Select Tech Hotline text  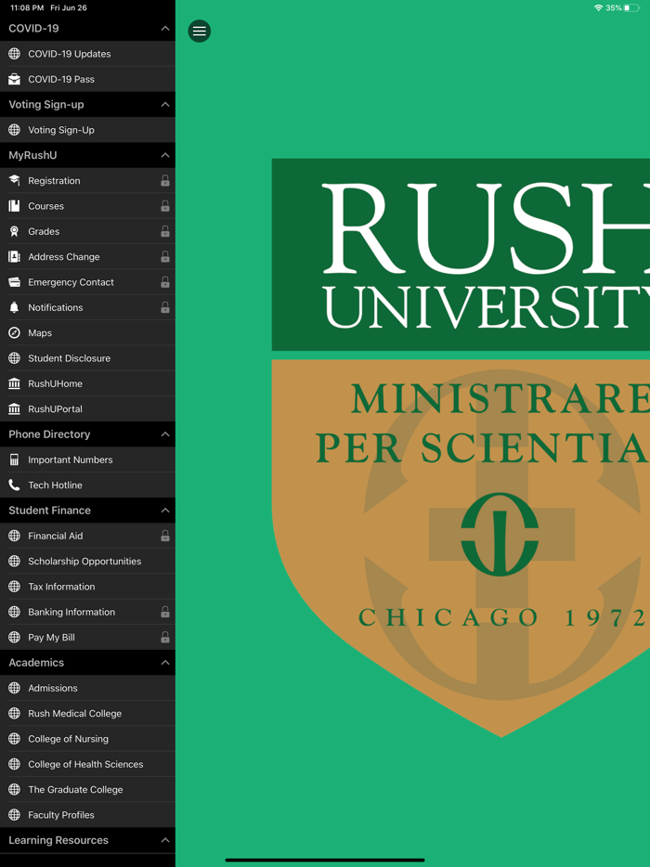[56, 485]
